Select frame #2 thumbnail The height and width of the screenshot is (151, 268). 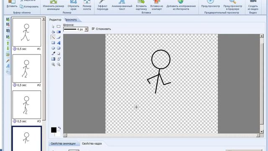coord(27,68)
